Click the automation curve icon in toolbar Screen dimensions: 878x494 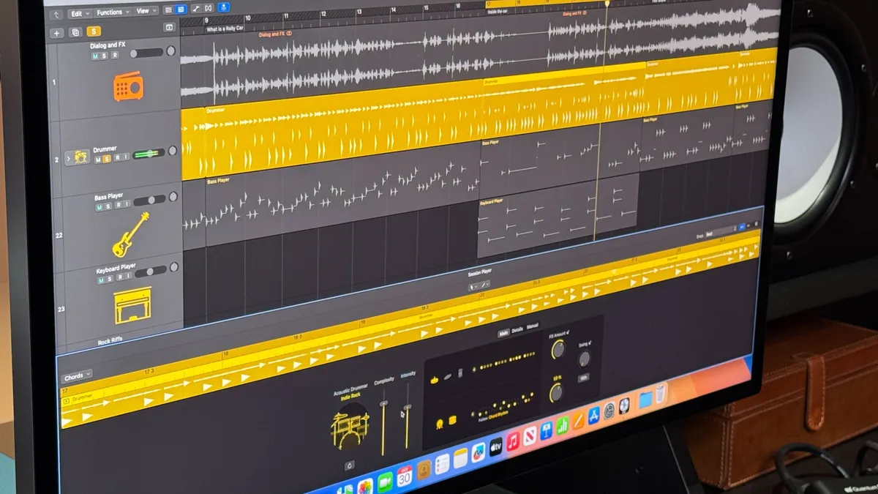click(x=197, y=10)
